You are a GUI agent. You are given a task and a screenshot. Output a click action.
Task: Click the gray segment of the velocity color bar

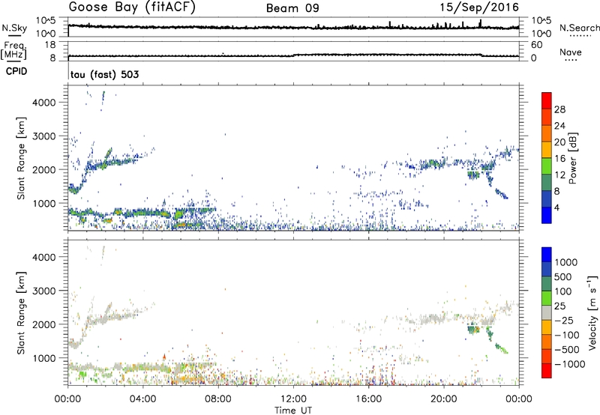[547, 313]
